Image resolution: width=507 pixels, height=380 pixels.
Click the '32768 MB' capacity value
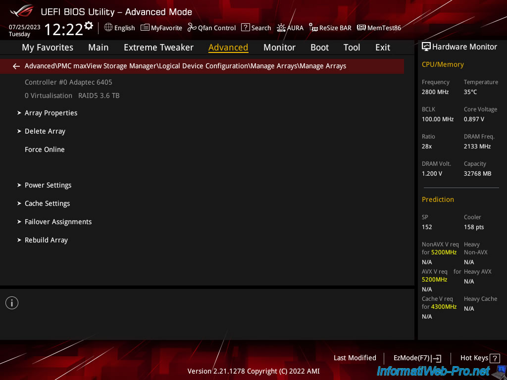pos(478,174)
